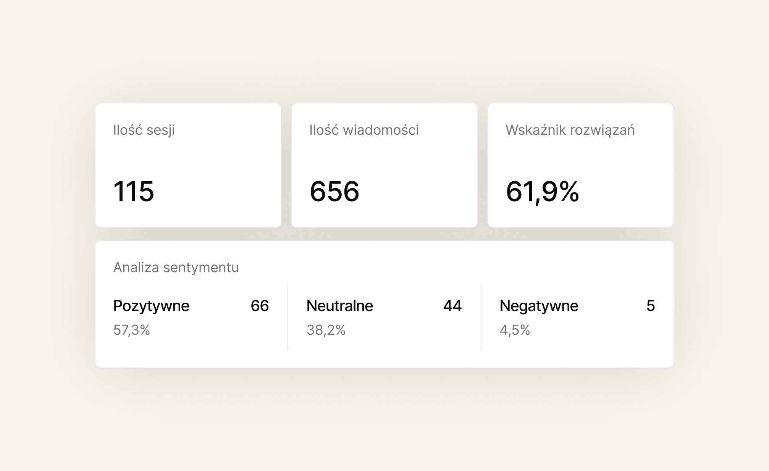
Task: Select the 115 sessions value
Action: (x=134, y=191)
